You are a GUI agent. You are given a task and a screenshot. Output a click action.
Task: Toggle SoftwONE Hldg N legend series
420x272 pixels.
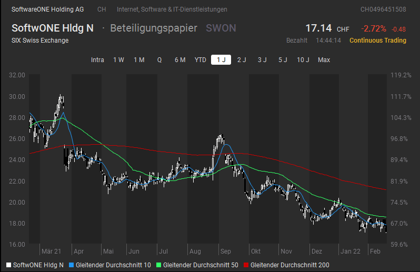pos(35,265)
